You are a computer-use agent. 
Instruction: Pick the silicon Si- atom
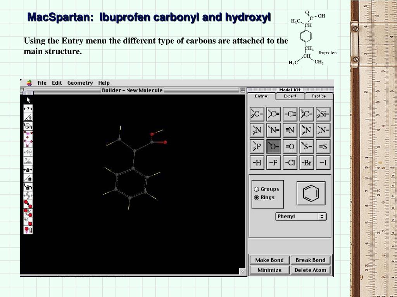323,114
